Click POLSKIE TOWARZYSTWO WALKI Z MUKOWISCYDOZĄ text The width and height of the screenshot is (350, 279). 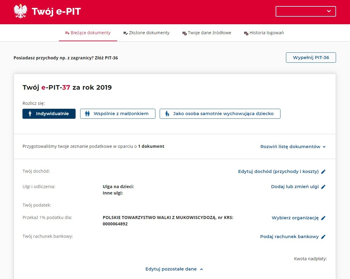159,218
